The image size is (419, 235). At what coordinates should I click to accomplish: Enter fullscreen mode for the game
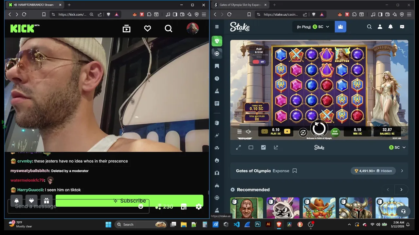[x=238, y=148]
